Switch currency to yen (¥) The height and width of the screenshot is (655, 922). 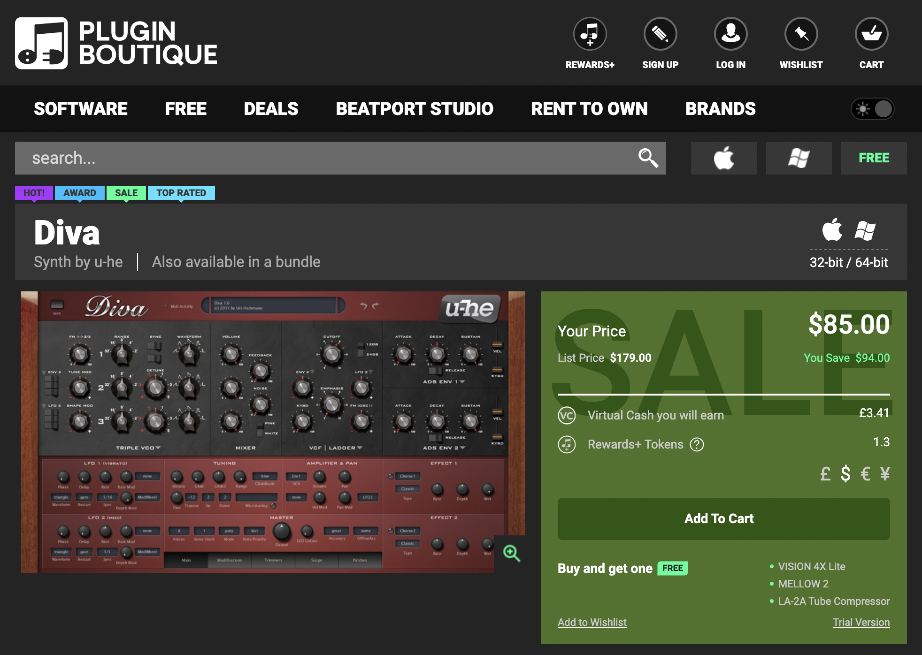pyautogui.click(x=885, y=474)
